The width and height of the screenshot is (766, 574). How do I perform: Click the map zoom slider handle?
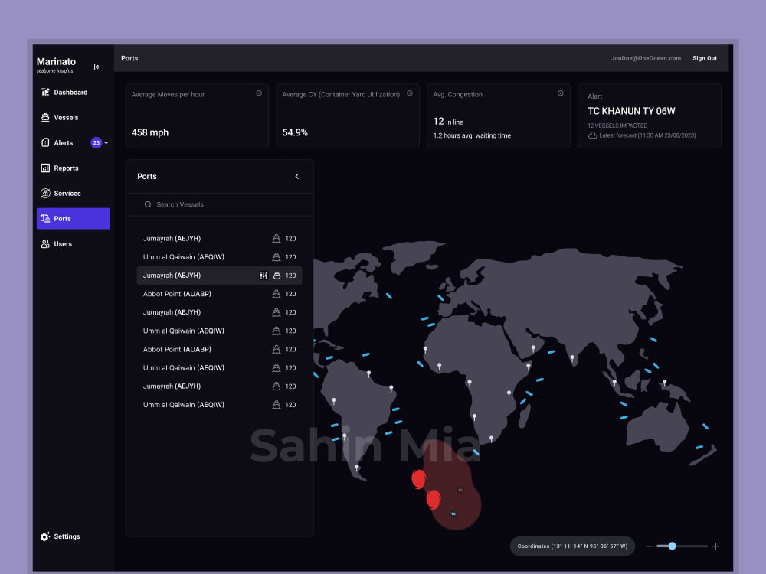pos(673,546)
